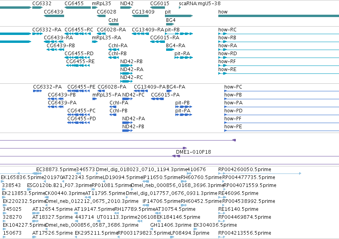Screen dimensions: 339x239
Task: Select the RH17789.5prime EST label
Action: pyautogui.click(x=135, y=209)
